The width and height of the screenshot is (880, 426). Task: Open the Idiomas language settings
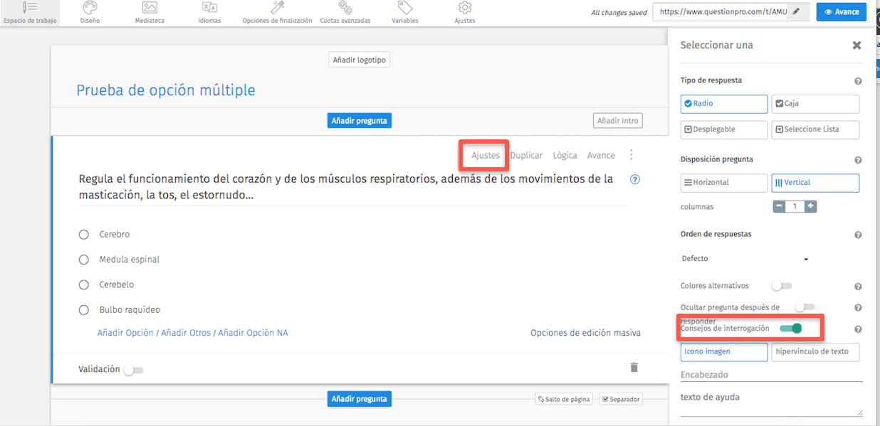point(209,13)
